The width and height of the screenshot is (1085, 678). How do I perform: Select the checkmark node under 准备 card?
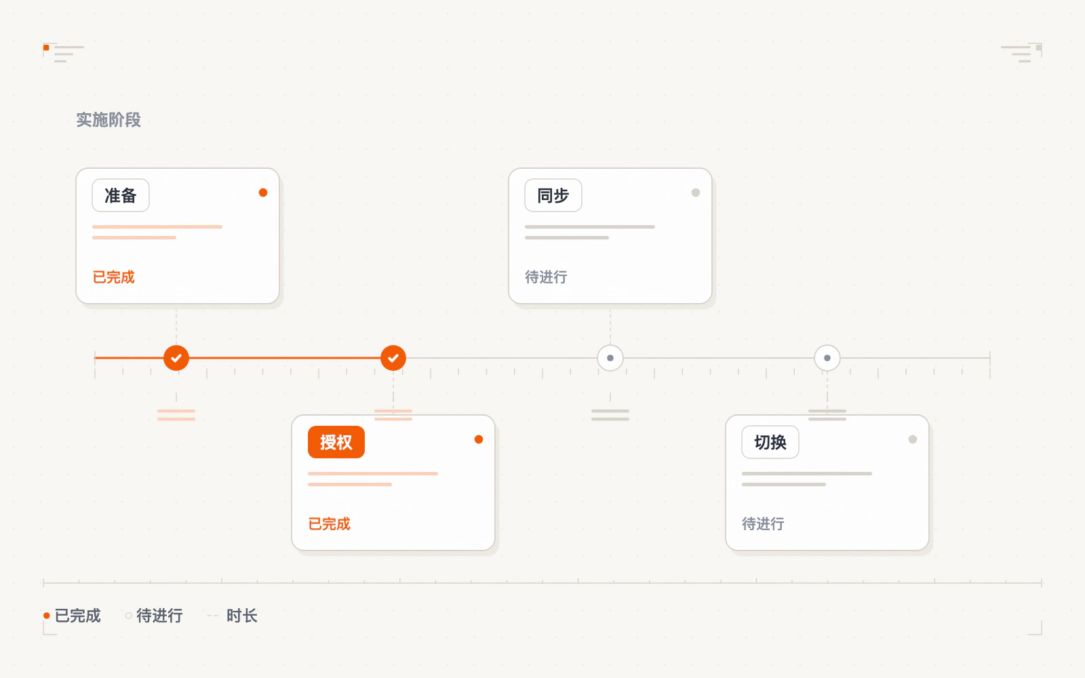[x=176, y=358]
